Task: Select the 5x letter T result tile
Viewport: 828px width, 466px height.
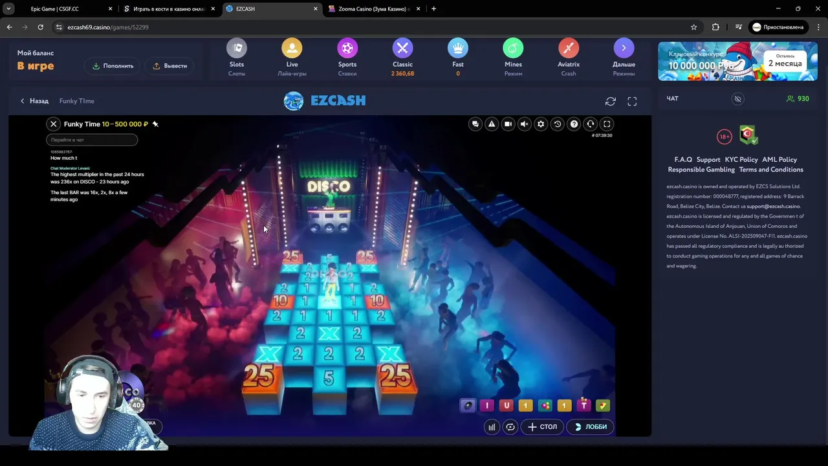Action: click(x=583, y=405)
